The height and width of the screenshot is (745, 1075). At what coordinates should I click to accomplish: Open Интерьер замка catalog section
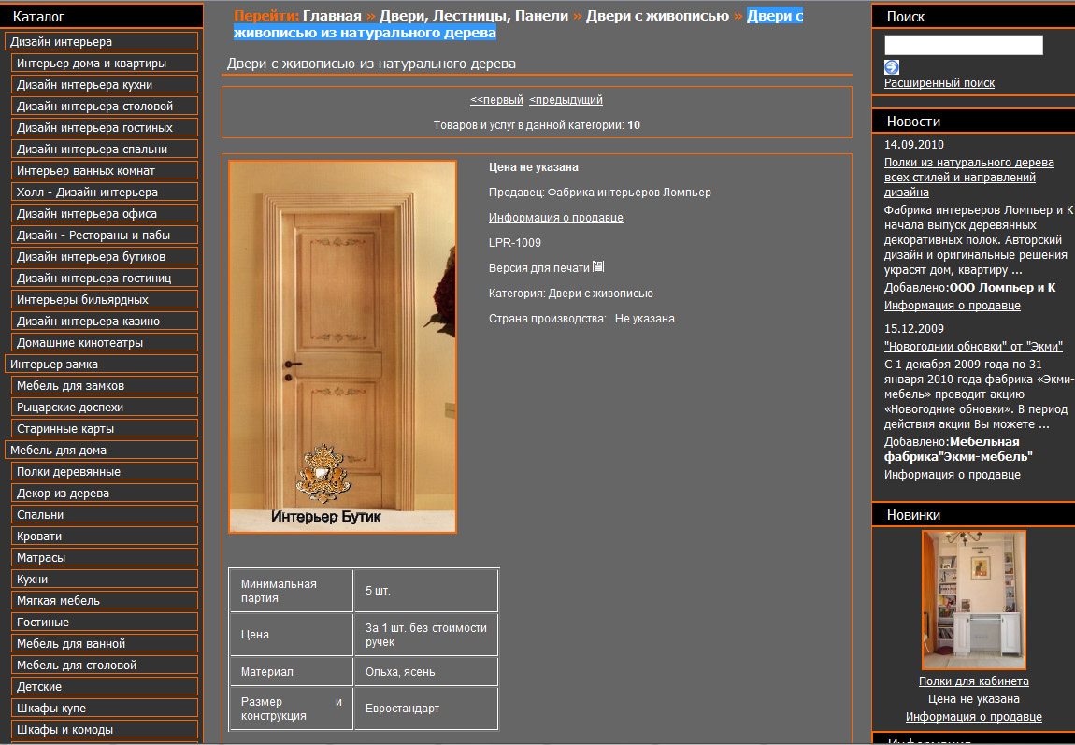[x=102, y=364]
